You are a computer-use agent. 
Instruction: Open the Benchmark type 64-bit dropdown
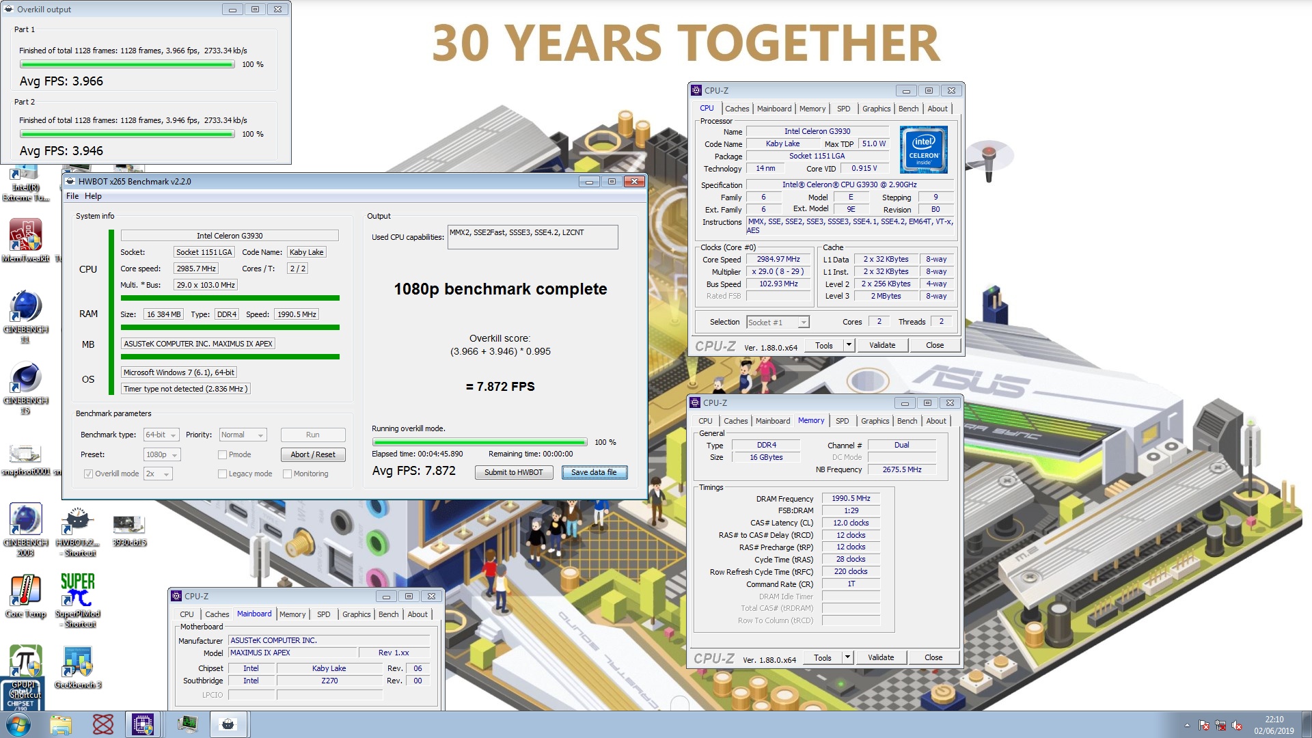point(161,435)
